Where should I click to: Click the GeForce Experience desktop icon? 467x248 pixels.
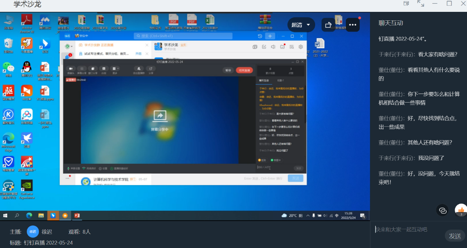(27, 190)
